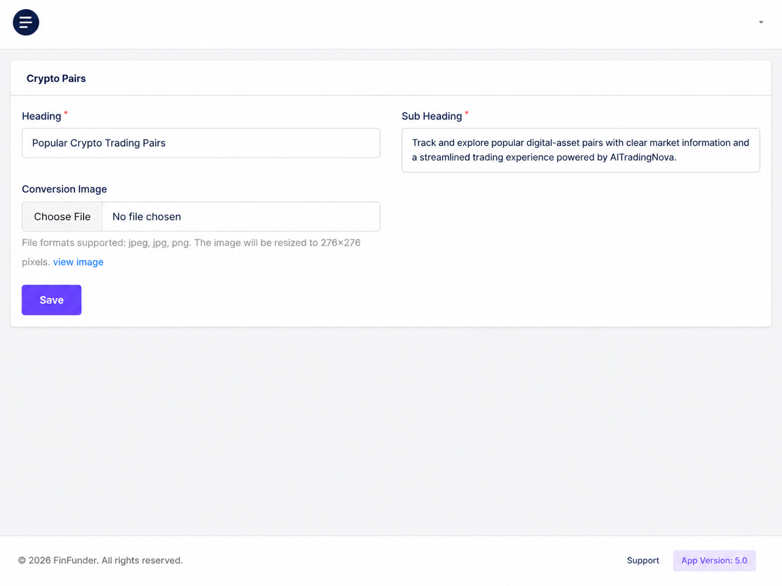The image size is (782, 586).
Task: Save the Crypto Pairs form
Action: pos(51,300)
